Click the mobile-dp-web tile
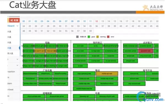The width and height of the screenshot is (165, 104). click(x=84, y=78)
